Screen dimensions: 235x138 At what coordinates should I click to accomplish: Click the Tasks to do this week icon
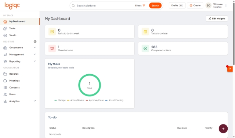tap(52, 31)
